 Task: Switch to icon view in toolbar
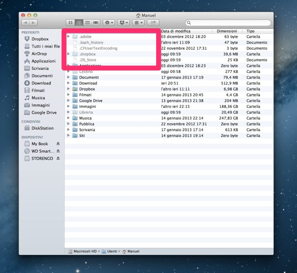tap(70, 23)
